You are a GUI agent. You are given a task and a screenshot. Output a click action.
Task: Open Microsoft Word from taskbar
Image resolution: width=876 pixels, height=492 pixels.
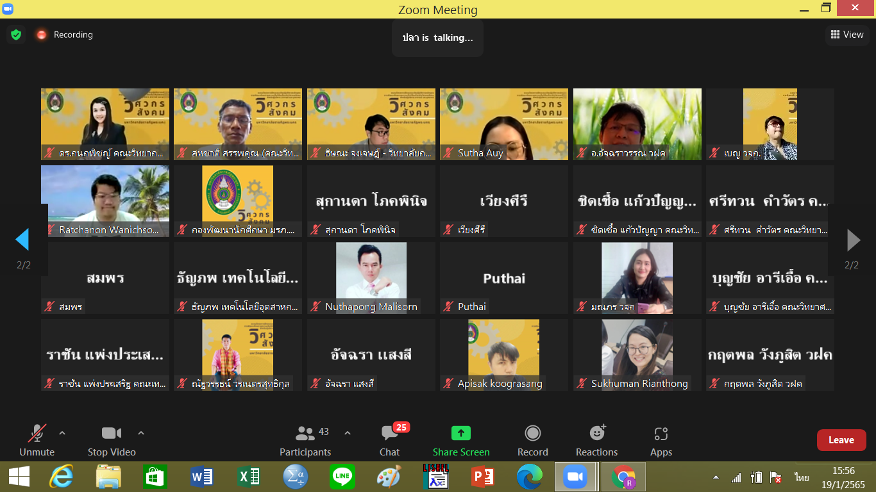202,477
